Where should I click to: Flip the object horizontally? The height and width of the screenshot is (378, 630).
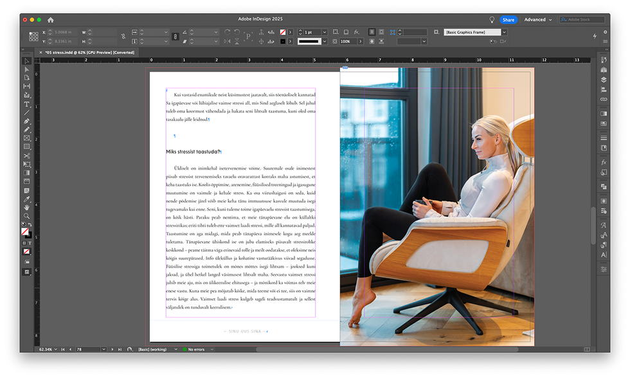tap(228, 41)
